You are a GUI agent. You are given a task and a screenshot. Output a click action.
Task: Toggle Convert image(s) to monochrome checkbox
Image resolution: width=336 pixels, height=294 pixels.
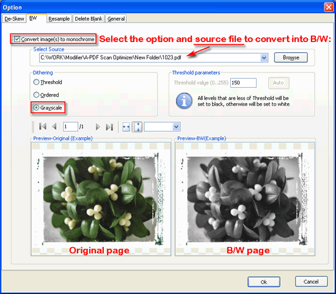(17, 39)
